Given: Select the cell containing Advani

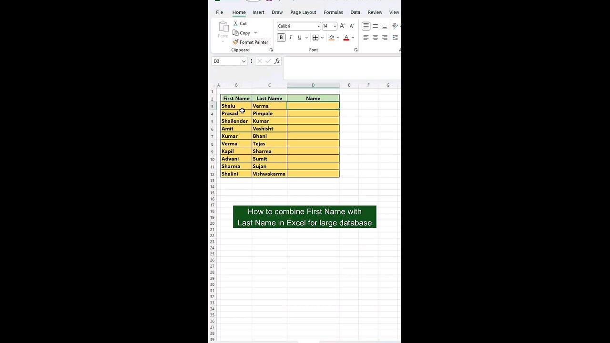Looking at the screenshot, I should tap(236, 159).
